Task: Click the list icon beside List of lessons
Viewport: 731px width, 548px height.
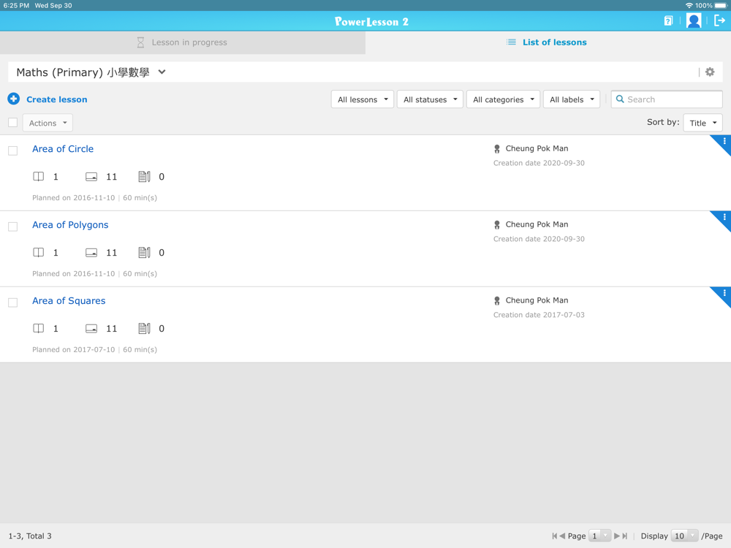Action: click(x=511, y=42)
